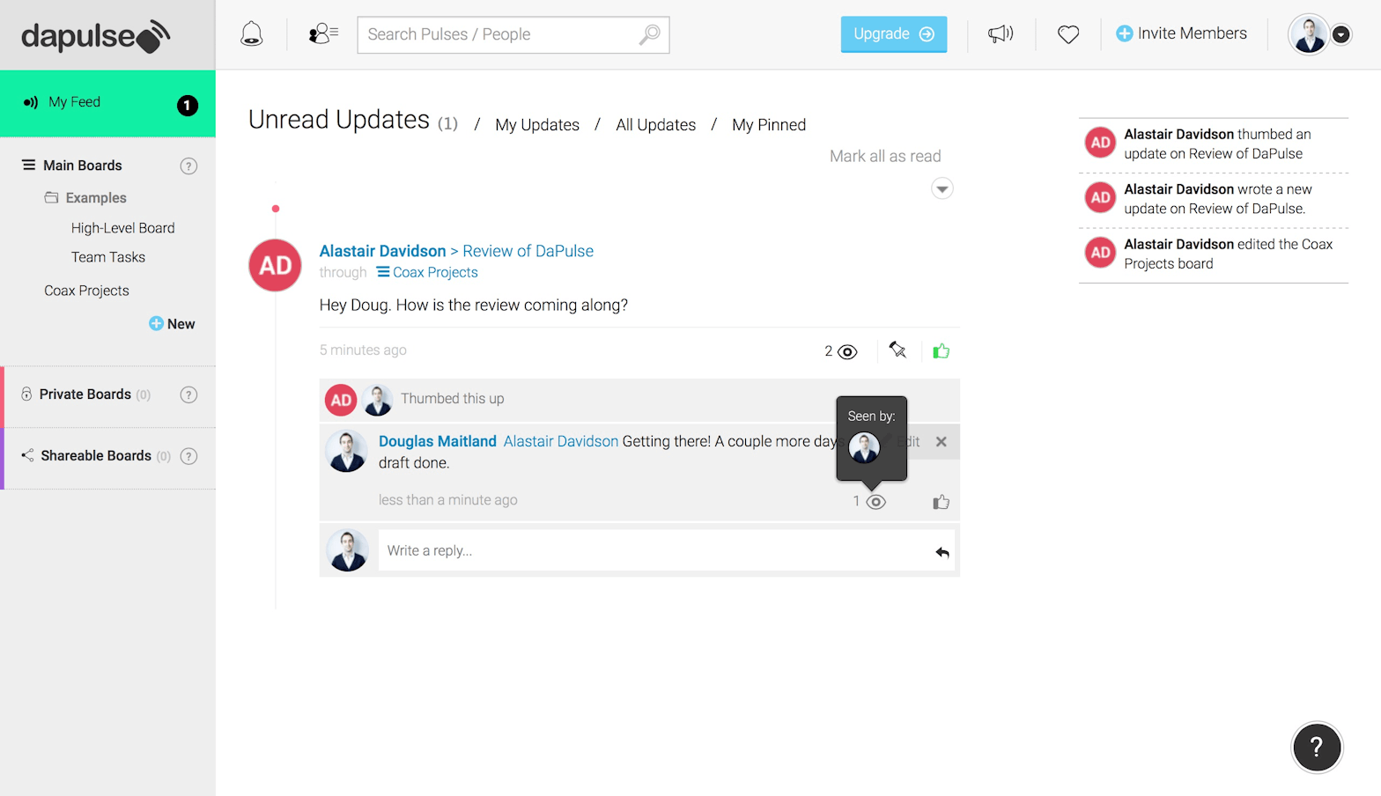
Task: Click the heart icon in header
Action: (1068, 34)
